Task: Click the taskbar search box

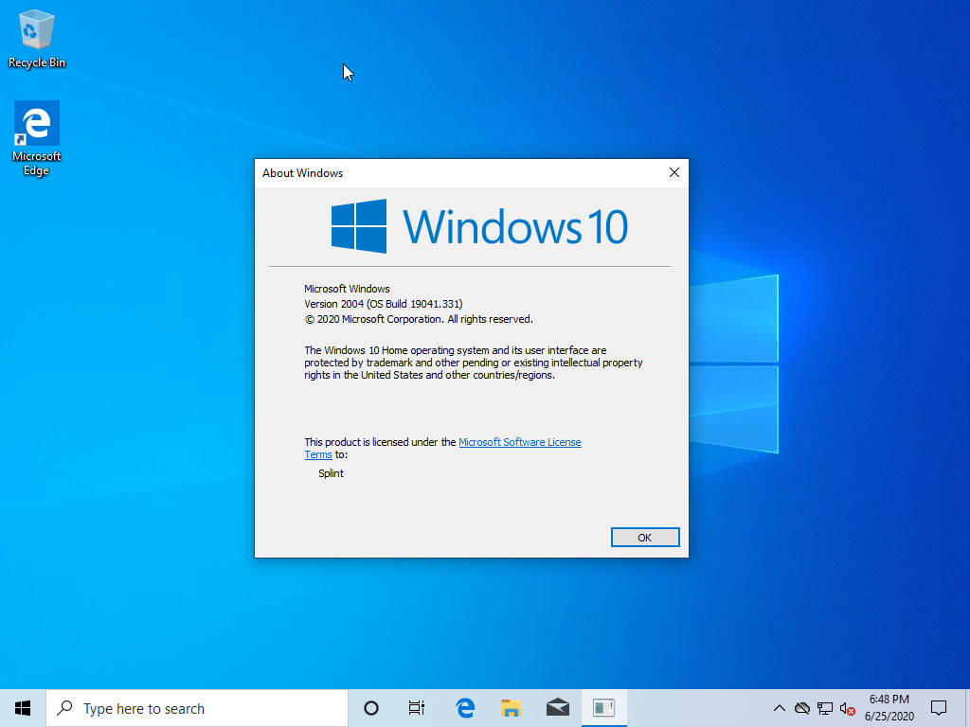Action: (x=197, y=708)
